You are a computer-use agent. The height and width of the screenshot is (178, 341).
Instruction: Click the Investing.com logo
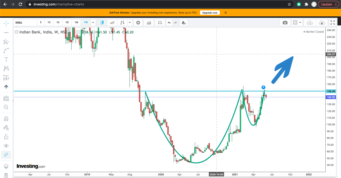tap(31, 166)
